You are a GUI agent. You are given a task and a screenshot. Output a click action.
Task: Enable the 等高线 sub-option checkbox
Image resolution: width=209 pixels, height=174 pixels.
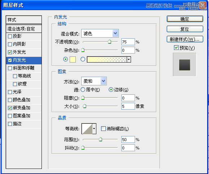15,76
